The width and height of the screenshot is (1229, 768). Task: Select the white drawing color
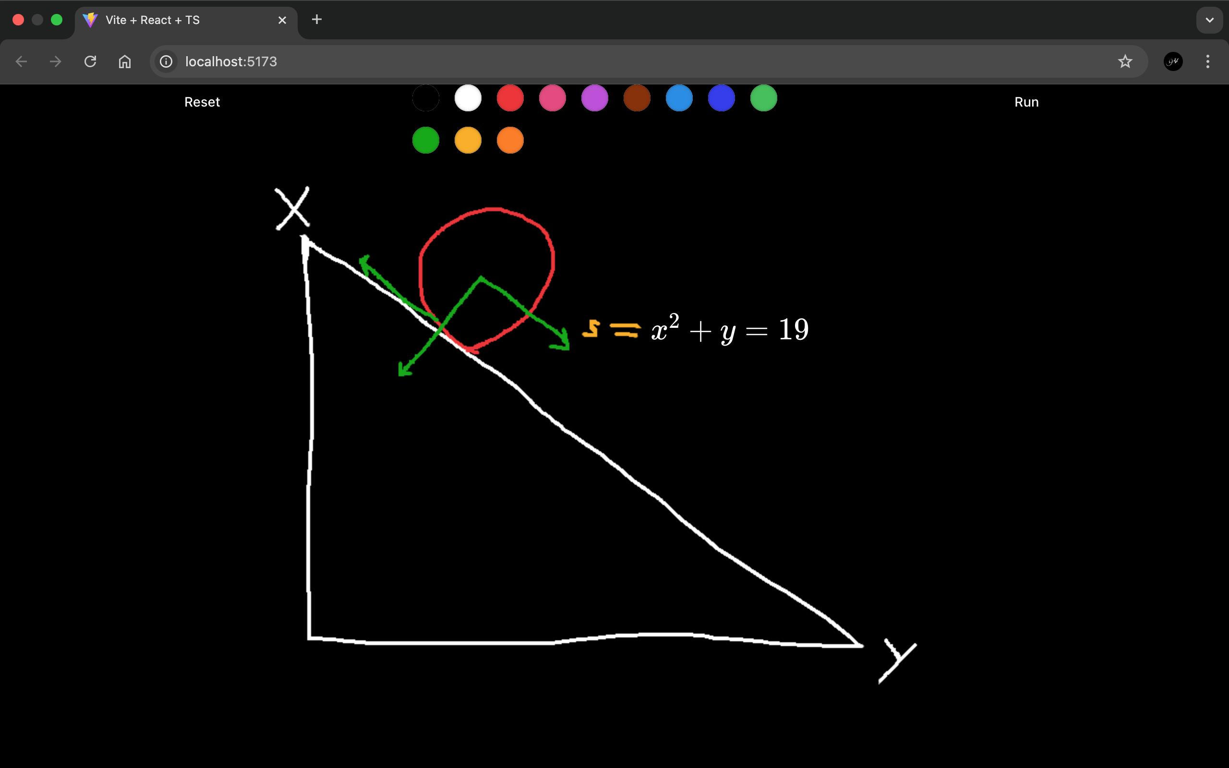(x=468, y=98)
